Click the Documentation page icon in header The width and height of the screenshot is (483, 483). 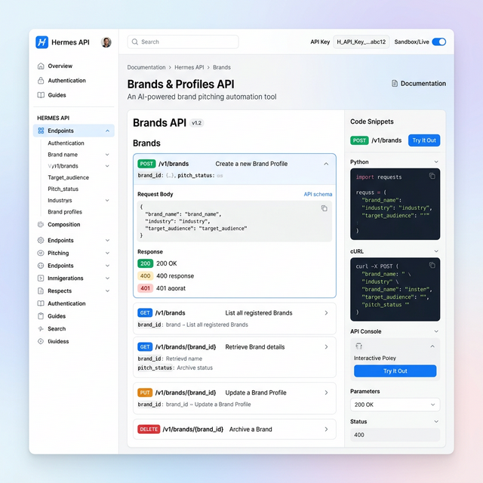(395, 84)
